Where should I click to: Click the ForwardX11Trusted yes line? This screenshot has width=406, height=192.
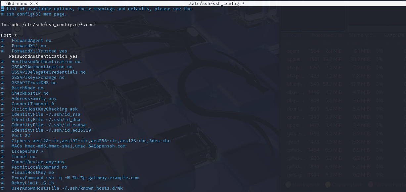click(x=39, y=51)
